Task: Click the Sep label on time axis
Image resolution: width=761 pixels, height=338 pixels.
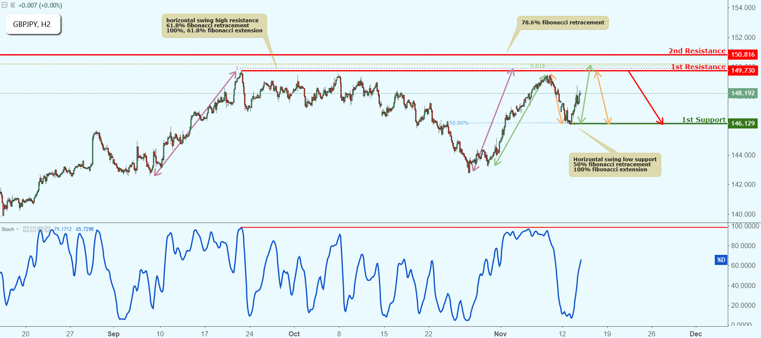Action: coord(113,334)
